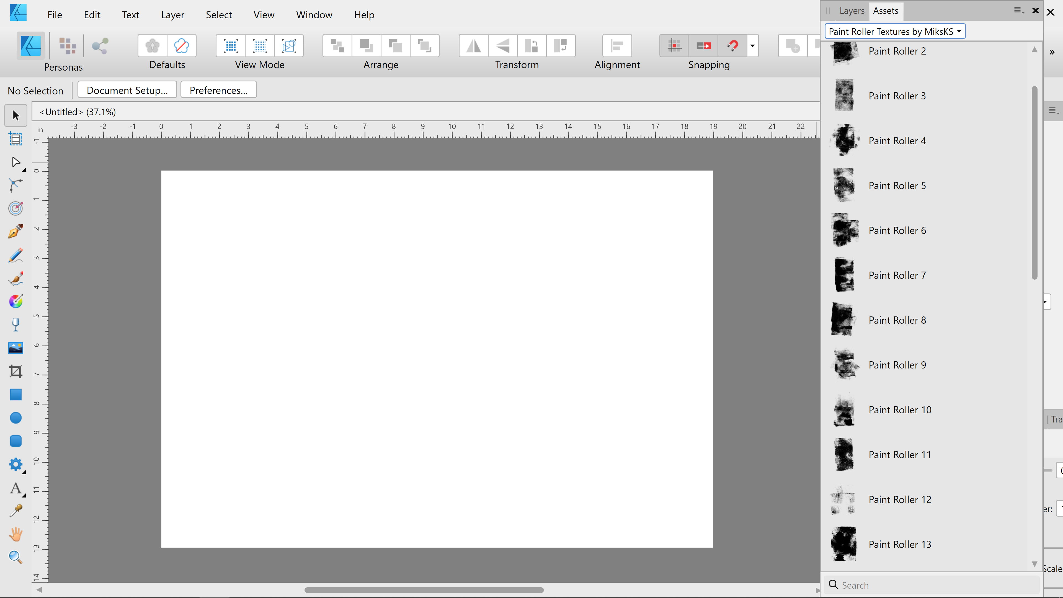The height and width of the screenshot is (598, 1063).
Task: Switch to Pixel Persona
Action: (x=67, y=46)
